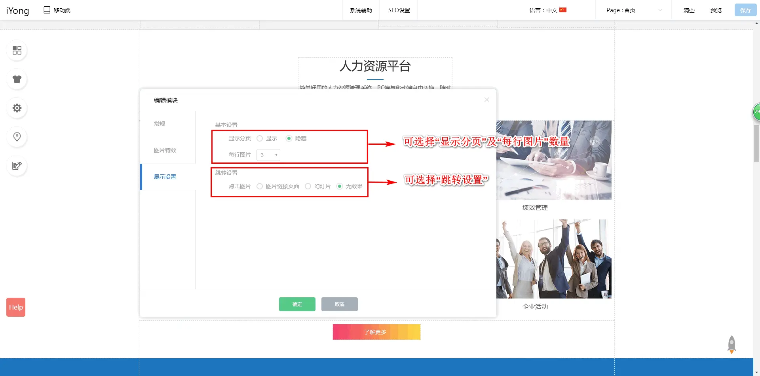Open the 每行图片 count dropdown
The height and width of the screenshot is (376, 760).
point(268,155)
